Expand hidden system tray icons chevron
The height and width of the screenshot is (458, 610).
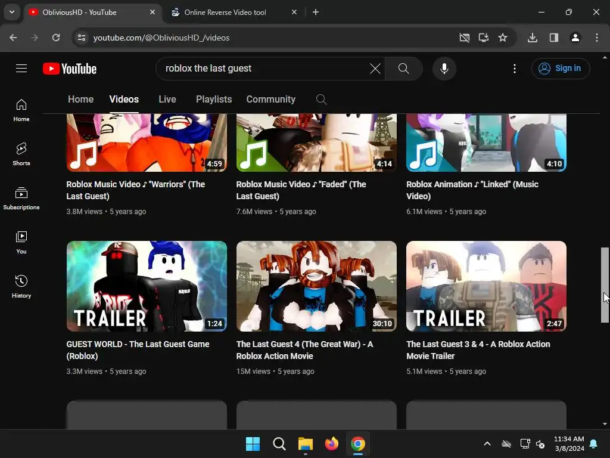click(x=487, y=444)
